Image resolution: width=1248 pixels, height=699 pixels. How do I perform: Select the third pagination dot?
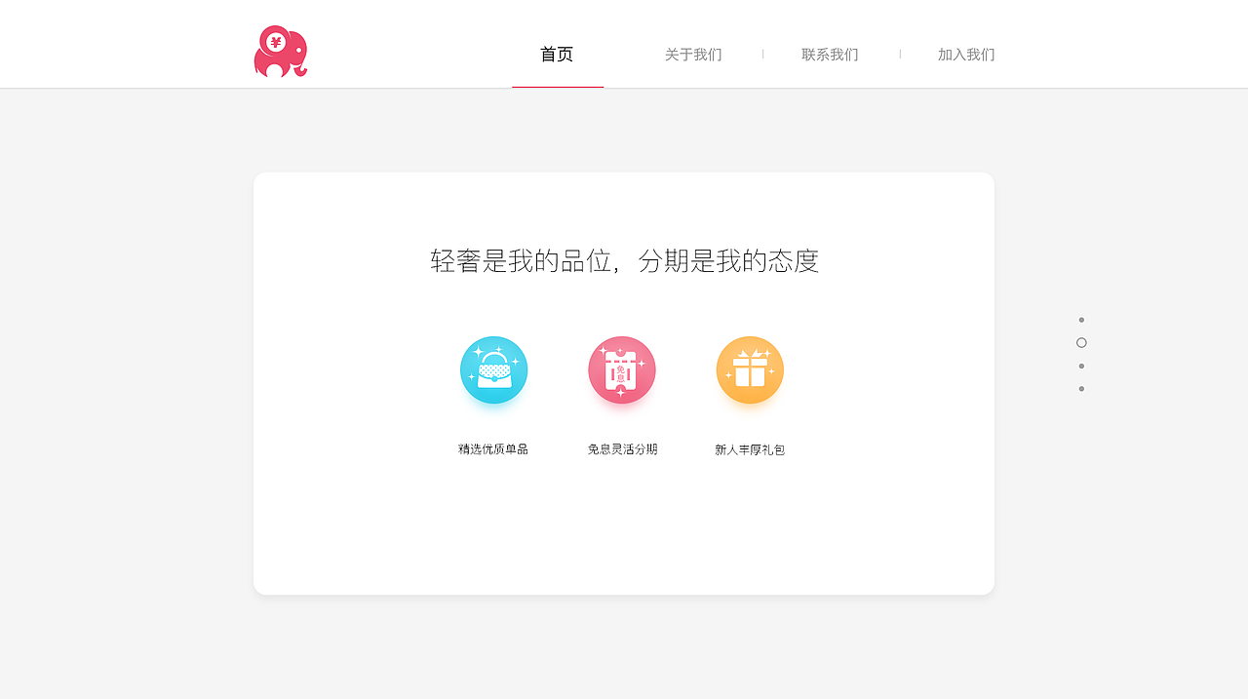tap(1081, 365)
